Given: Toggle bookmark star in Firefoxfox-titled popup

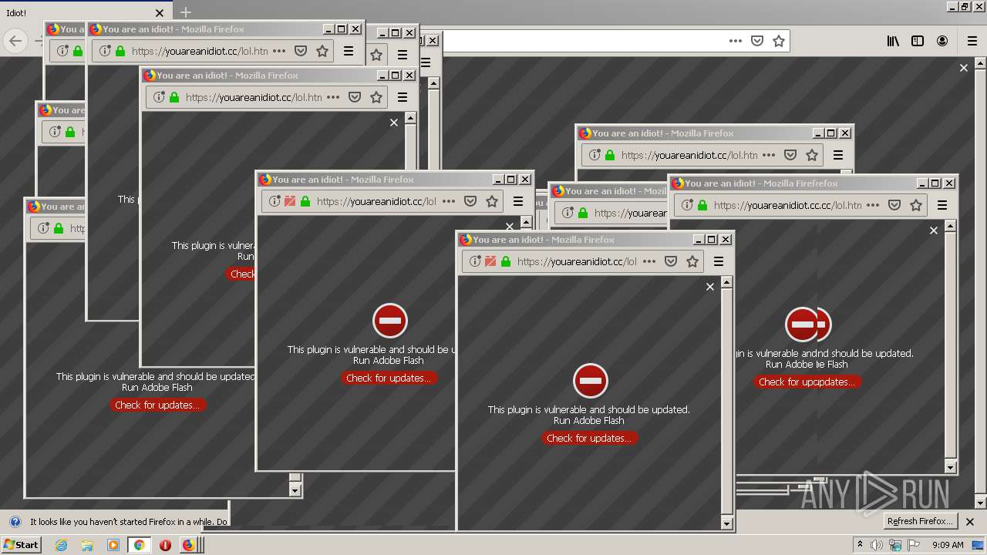Looking at the screenshot, I should [x=916, y=205].
